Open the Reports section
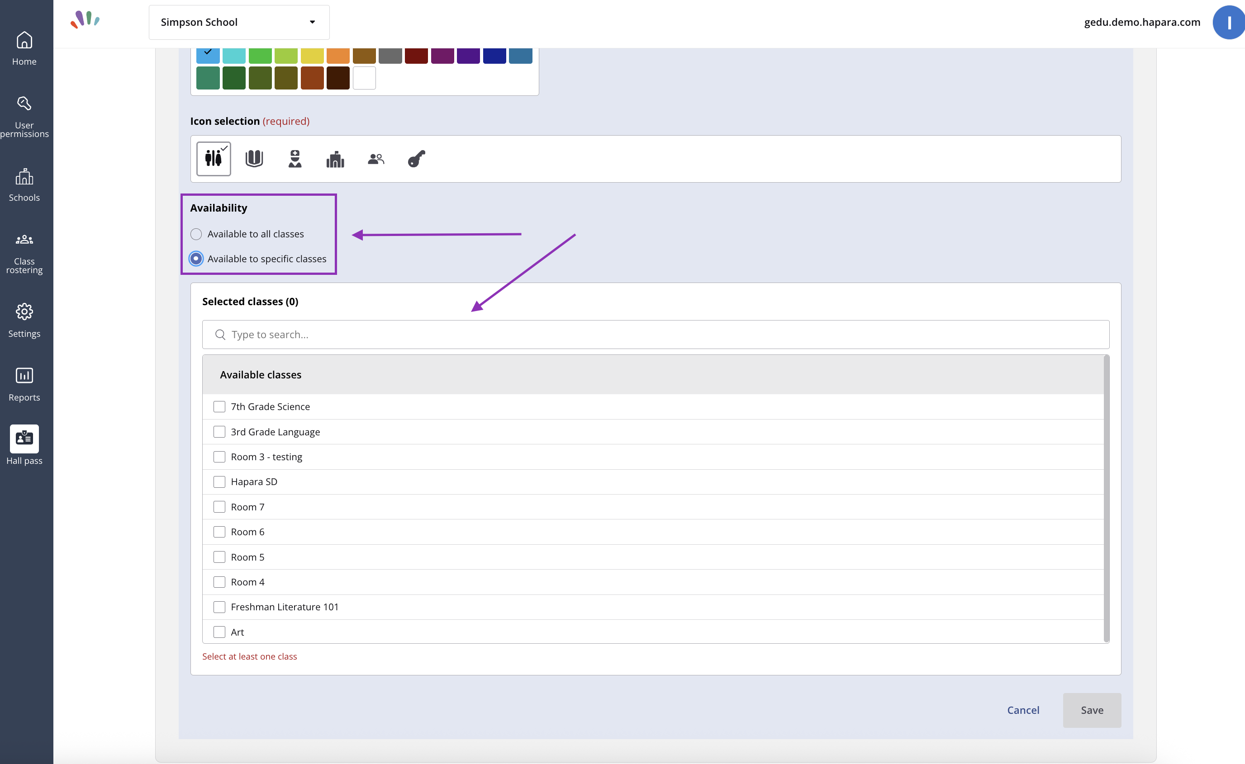The height and width of the screenshot is (764, 1245). (x=24, y=385)
